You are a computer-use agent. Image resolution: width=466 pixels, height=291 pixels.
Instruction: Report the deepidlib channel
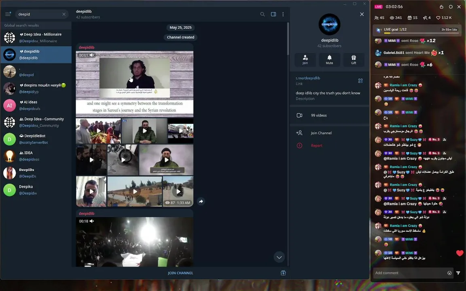[329, 145]
